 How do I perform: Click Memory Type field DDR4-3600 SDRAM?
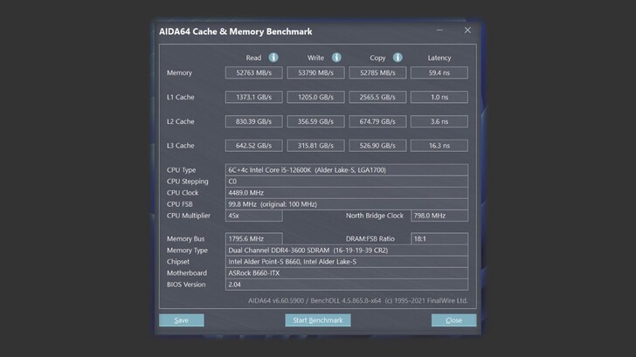click(x=347, y=250)
